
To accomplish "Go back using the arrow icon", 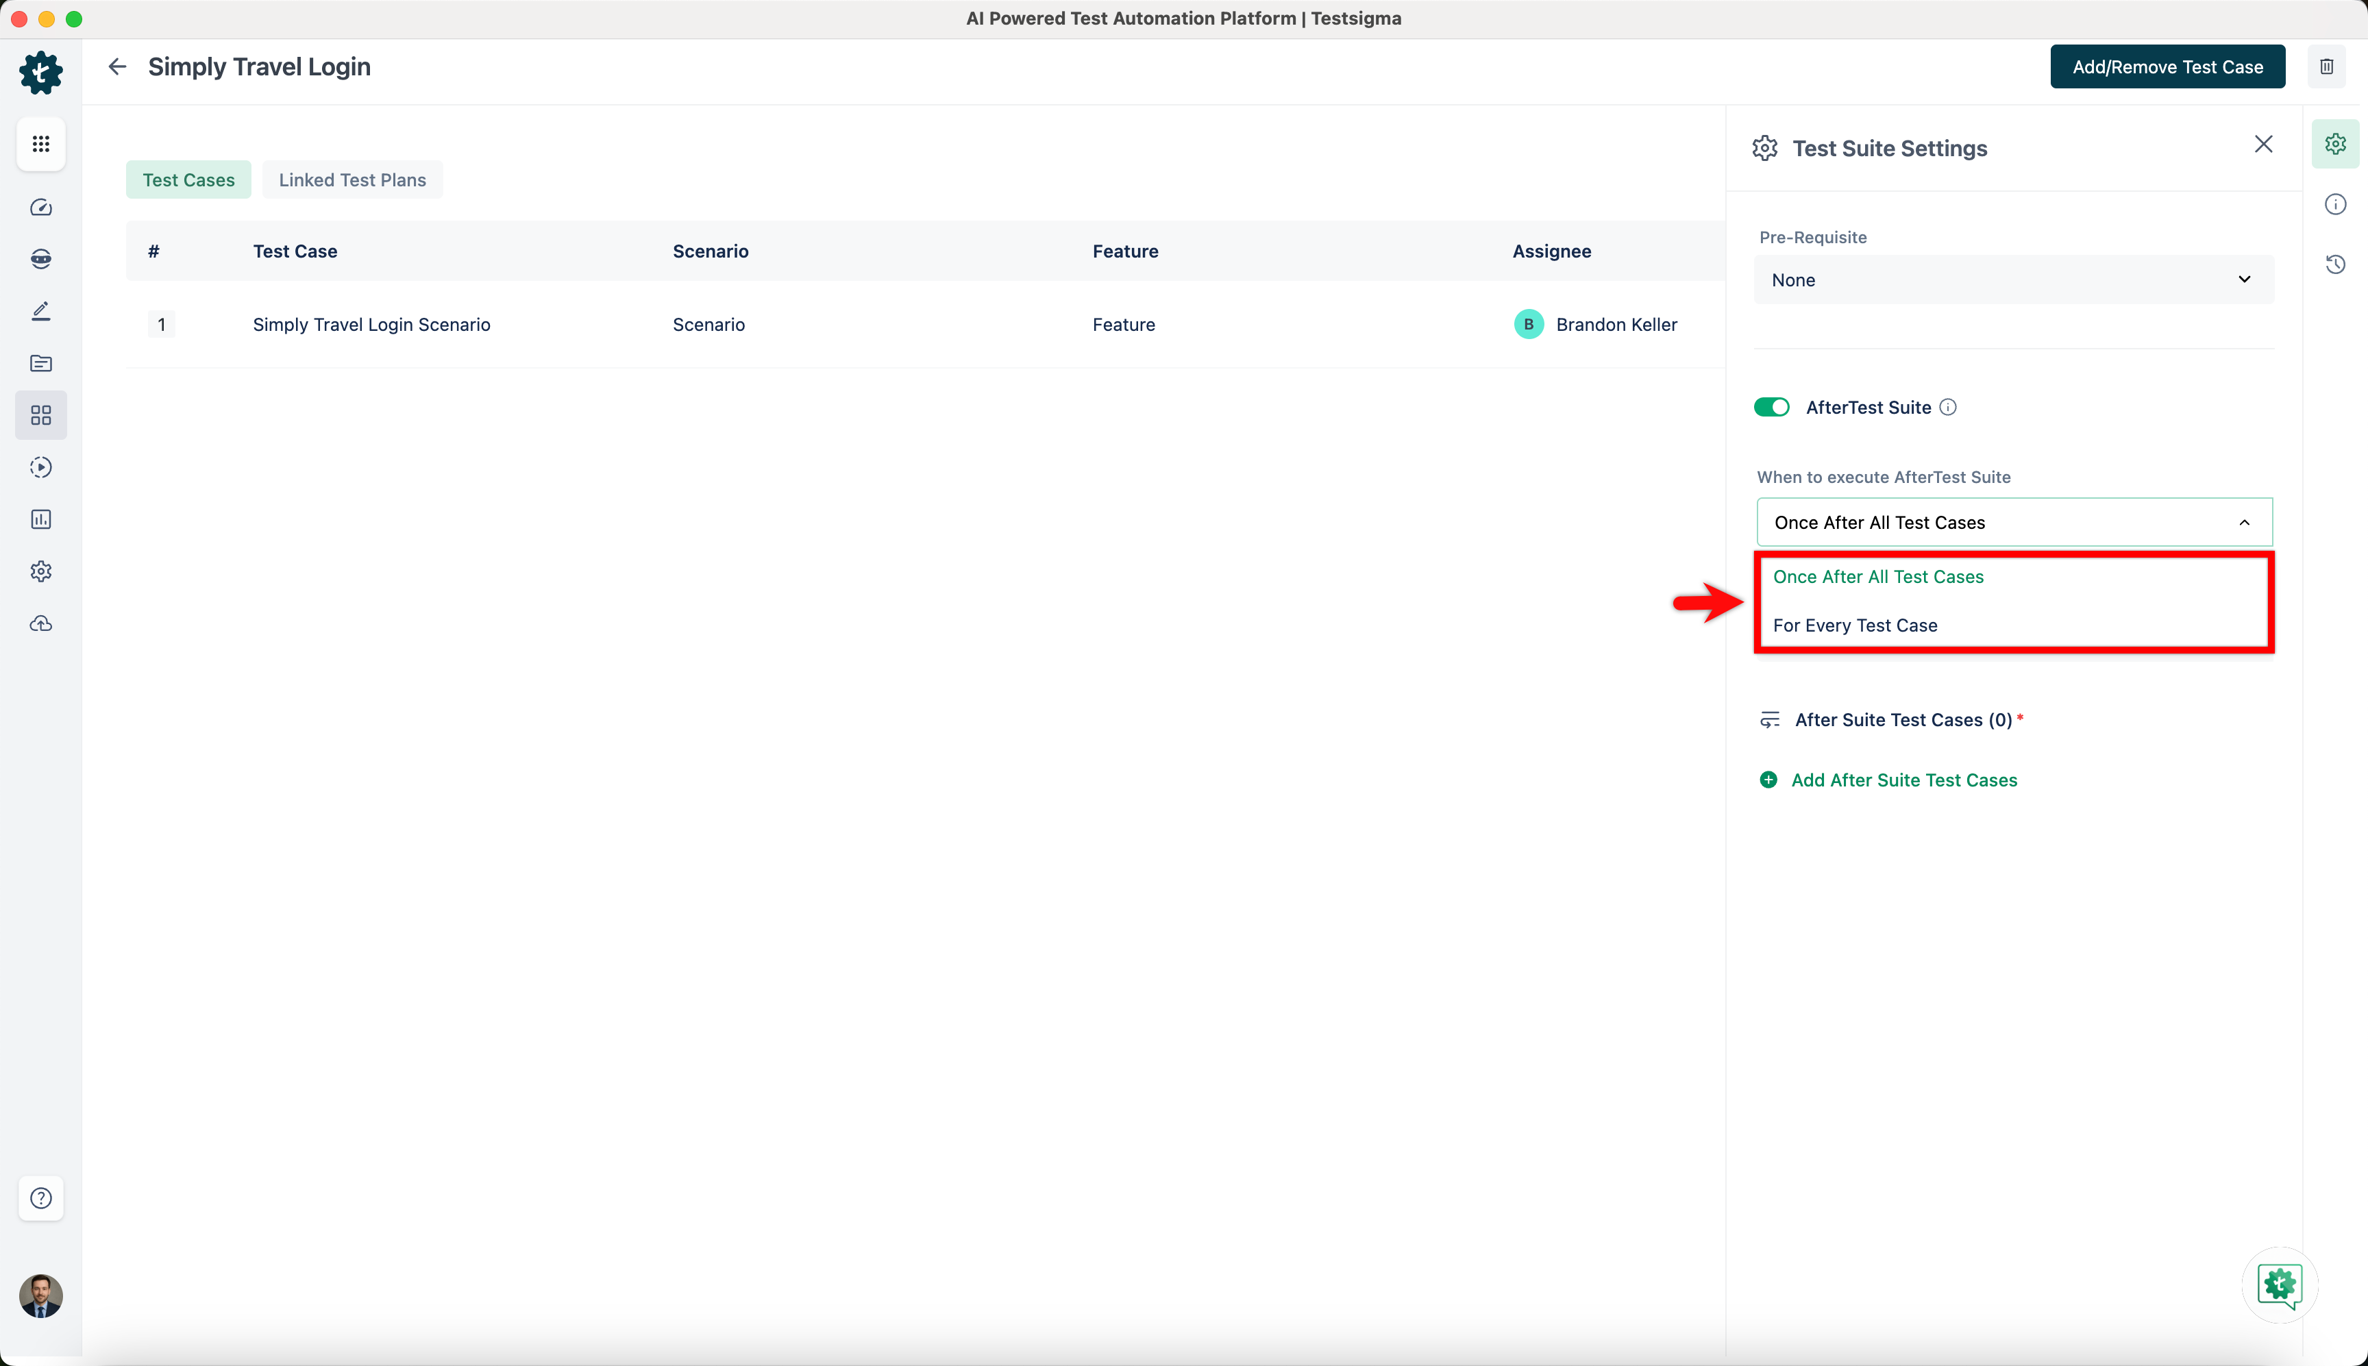I will (117, 66).
